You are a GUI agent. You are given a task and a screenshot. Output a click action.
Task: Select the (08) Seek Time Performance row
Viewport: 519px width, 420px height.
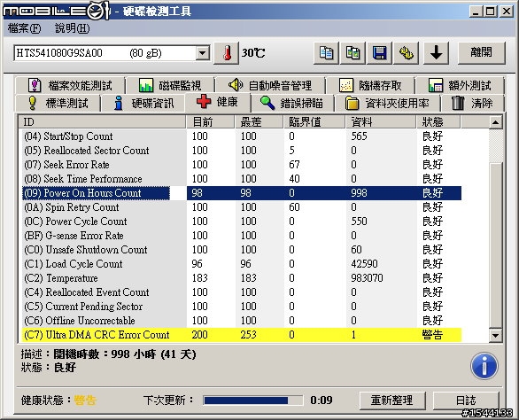[x=242, y=179]
